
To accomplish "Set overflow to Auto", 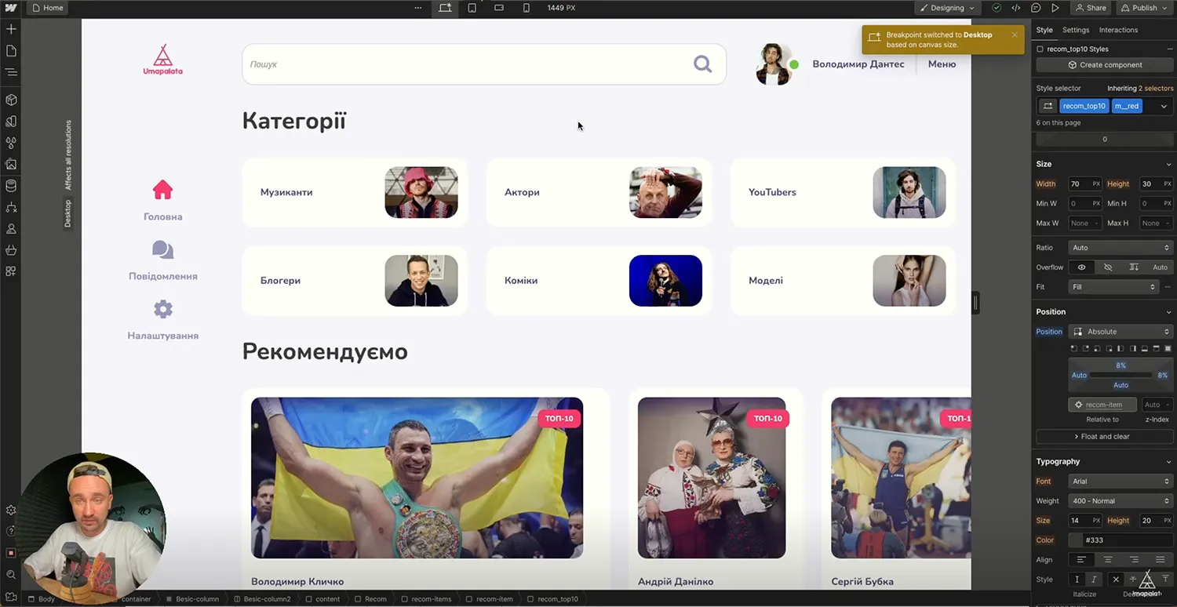I will click(x=1160, y=267).
